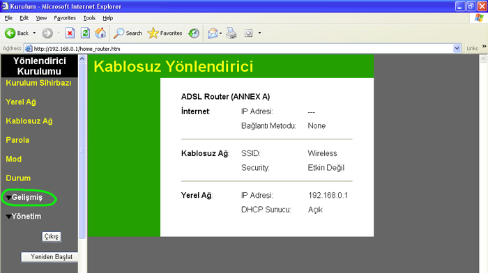Screen dimensions: 488x273
Task: Open the Kurulum Sihirbazı link
Action: pyautogui.click(x=38, y=83)
